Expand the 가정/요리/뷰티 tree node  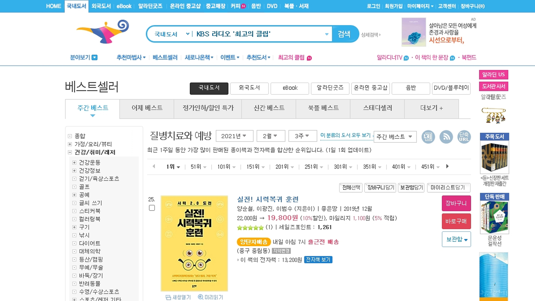point(70,144)
